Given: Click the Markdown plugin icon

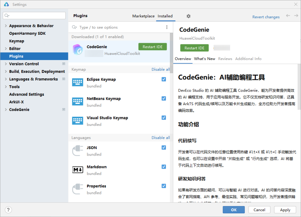Looking at the screenshot, I should 77,169.
